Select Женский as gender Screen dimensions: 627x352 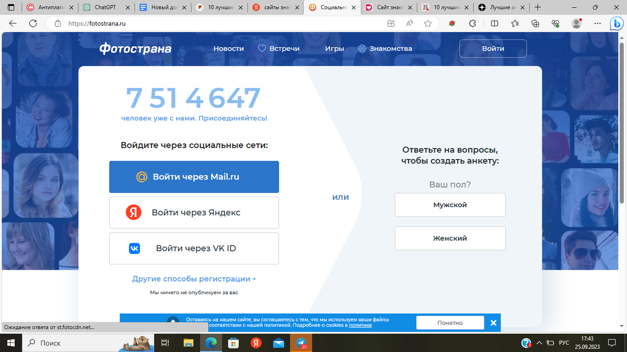point(450,238)
